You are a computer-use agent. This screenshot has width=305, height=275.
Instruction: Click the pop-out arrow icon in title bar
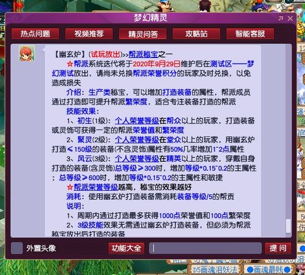coord(281,18)
